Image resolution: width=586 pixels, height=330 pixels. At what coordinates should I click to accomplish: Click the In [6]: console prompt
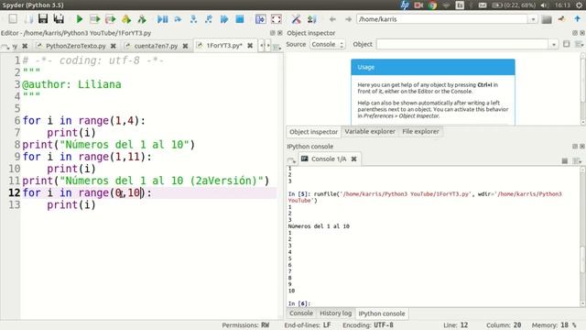click(x=299, y=303)
